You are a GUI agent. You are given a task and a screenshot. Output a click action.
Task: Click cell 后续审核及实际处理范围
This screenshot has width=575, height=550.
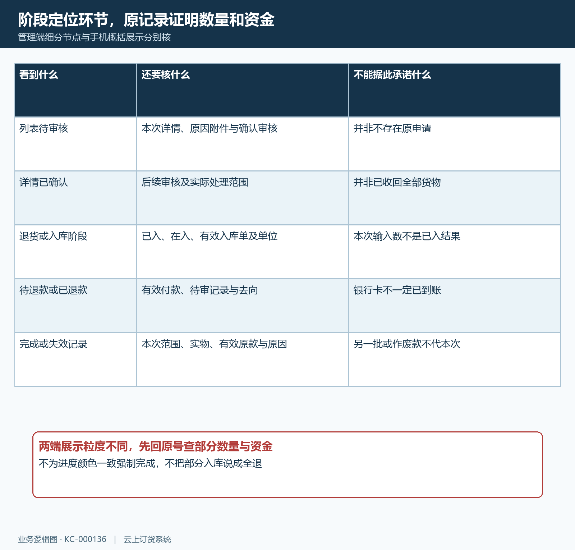[x=243, y=198]
